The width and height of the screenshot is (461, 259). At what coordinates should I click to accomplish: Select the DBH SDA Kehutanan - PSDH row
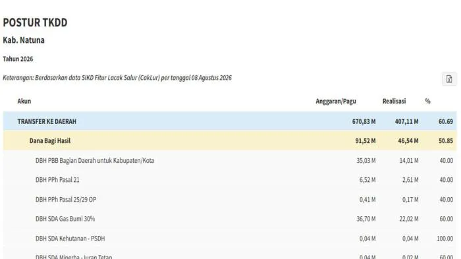coord(230,239)
